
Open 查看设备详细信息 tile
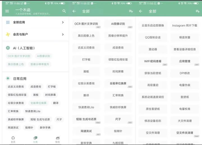point(185,49)
